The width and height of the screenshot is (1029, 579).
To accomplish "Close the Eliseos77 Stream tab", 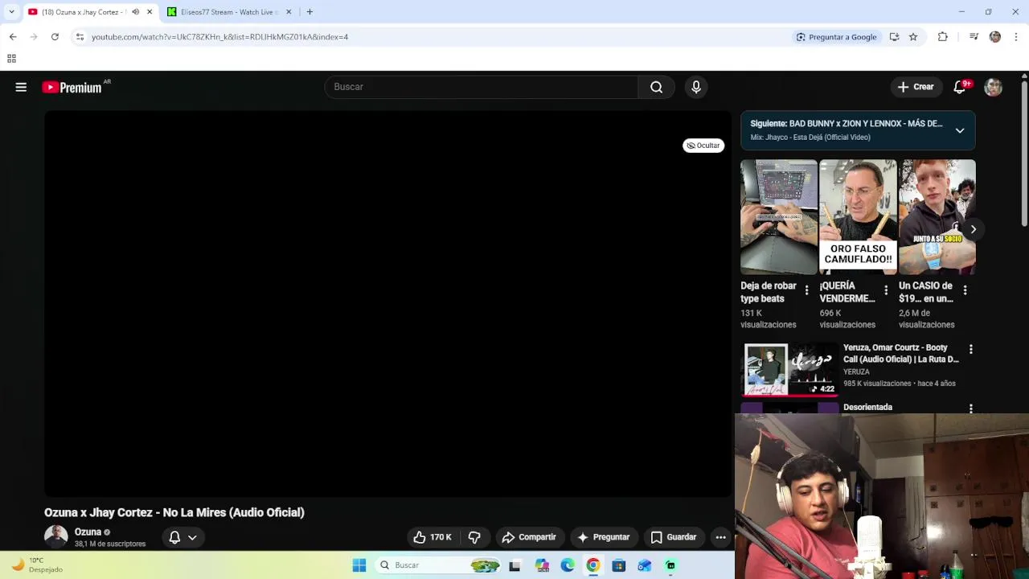I will [289, 12].
